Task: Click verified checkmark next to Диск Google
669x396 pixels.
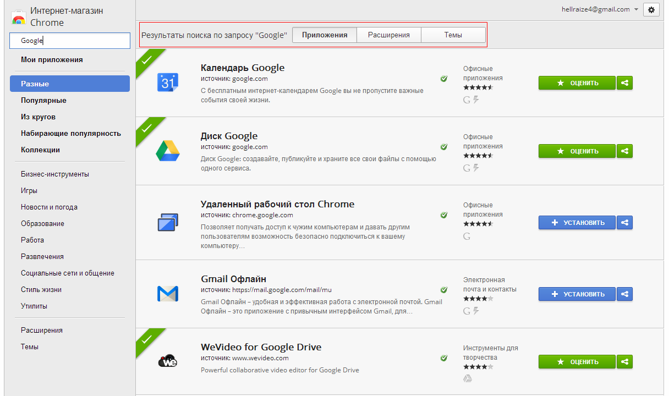Action: [444, 147]
